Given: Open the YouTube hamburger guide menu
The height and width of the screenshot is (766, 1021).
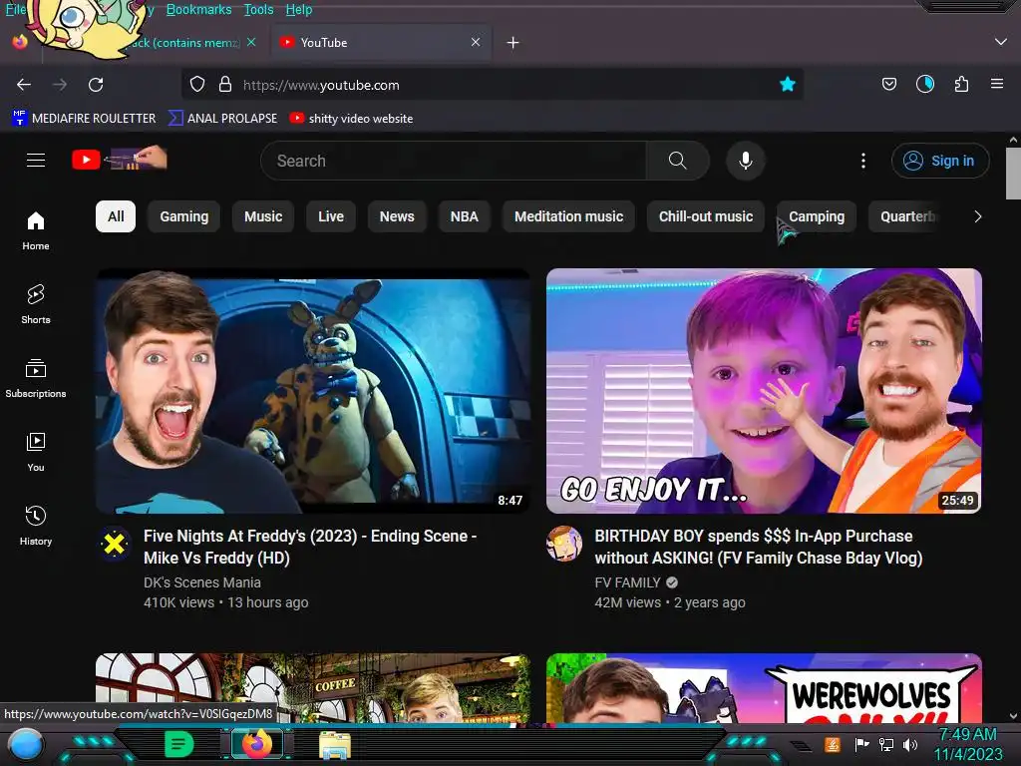Looking at the screenshot, I should point(36,161).
